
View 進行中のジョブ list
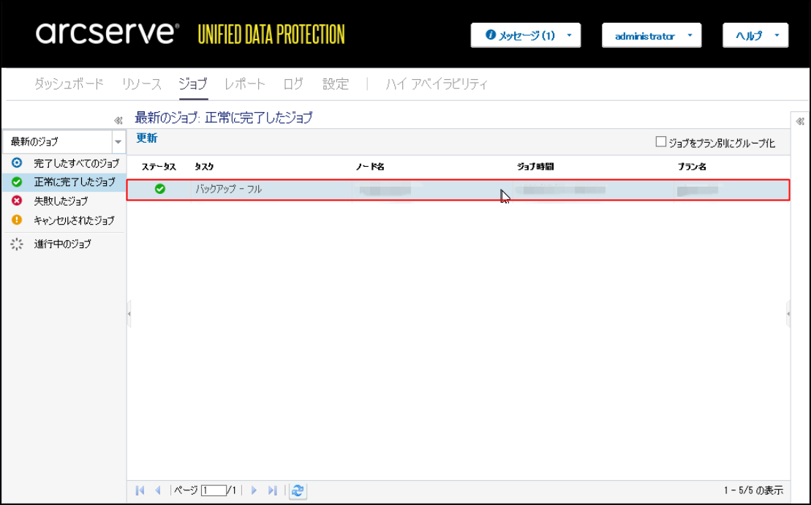[63, 244]
